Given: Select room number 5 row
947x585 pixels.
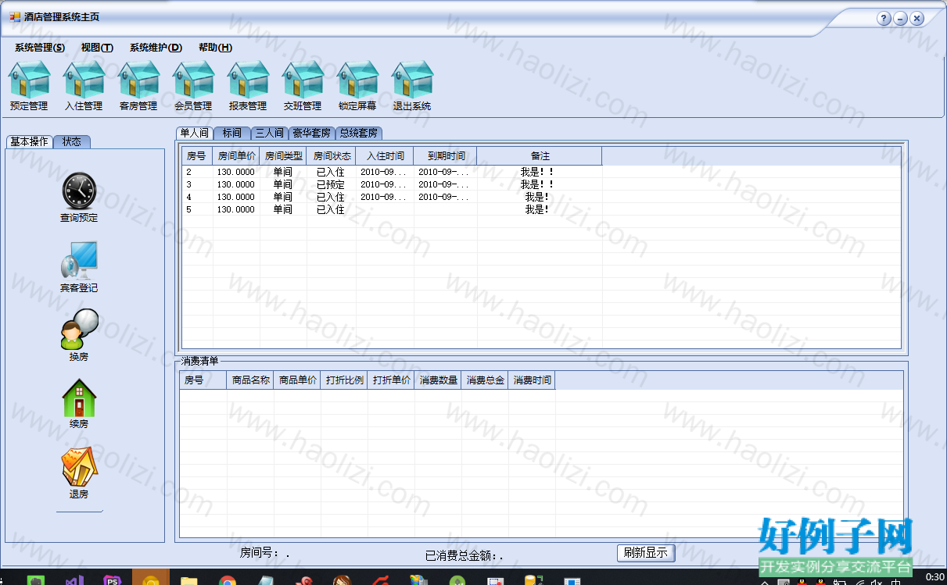Looking at the screenshot, I should 392,209.
